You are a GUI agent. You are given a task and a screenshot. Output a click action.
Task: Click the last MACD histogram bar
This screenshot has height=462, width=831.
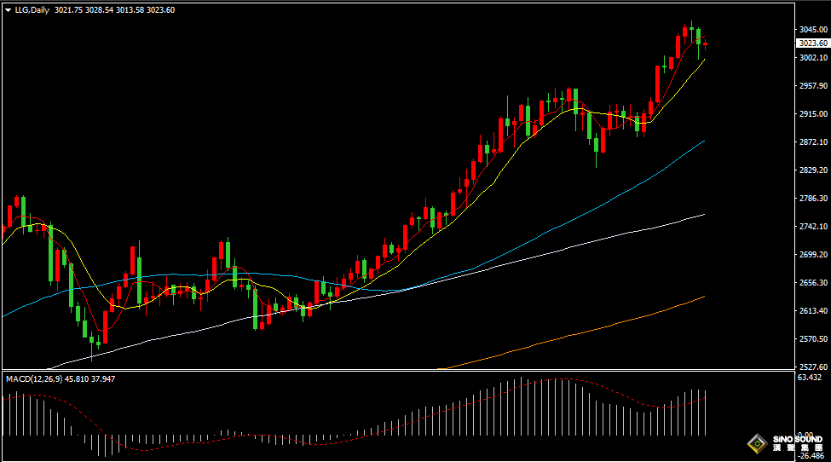(706, 413)
